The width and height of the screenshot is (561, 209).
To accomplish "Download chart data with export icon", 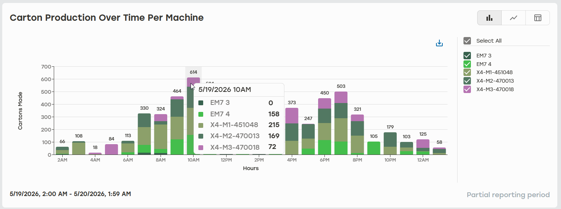I will click(x=439, y=43).
